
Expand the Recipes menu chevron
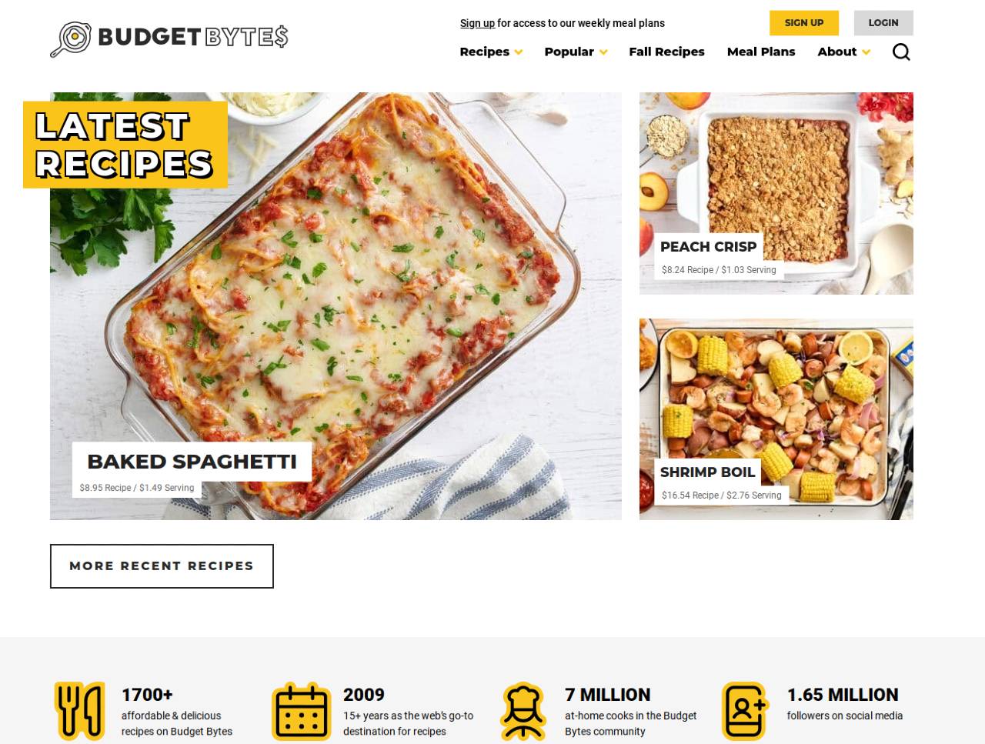(x=519, y=52)
